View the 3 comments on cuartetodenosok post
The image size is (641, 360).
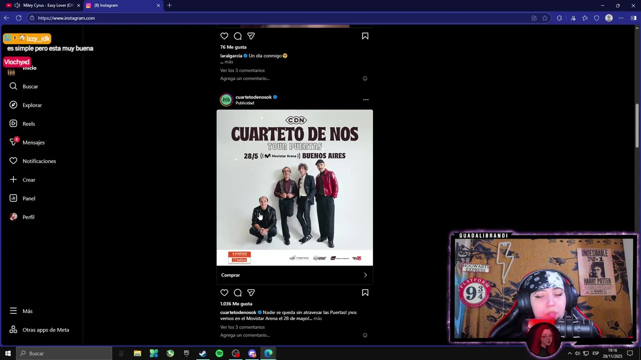pyautogui.click(x=242, y=327)
